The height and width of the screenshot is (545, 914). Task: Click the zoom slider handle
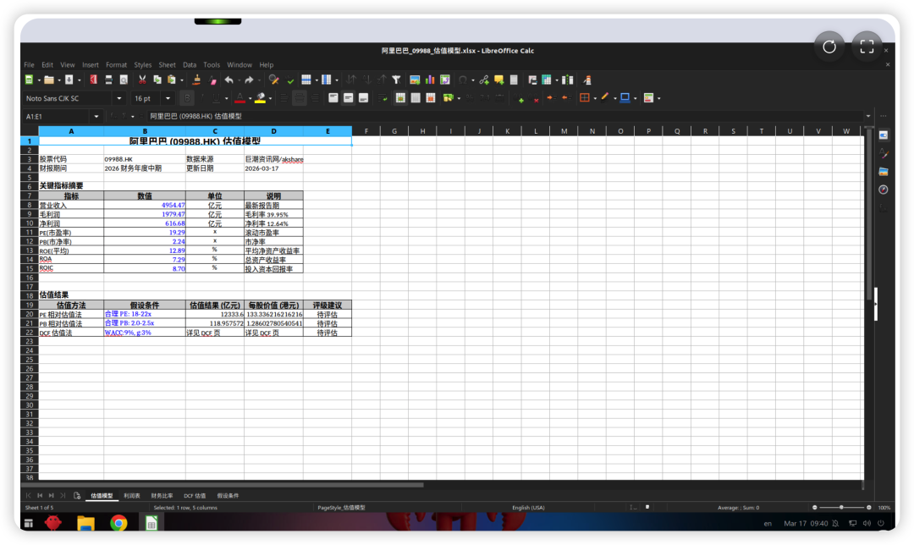pos(841,508)
